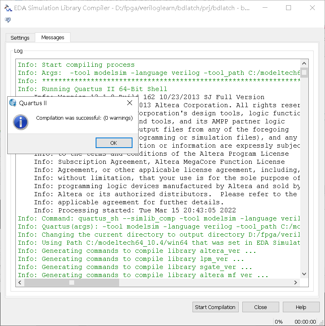Click log line 'Using Path C:/modeltech64_10.4/win64'
Image resolution: width=325 pixels, height=326 pixels.
(x=159, y=243)
